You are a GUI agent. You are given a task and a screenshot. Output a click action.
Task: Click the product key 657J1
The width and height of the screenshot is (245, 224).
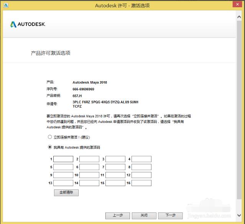(x=77, y=96)
